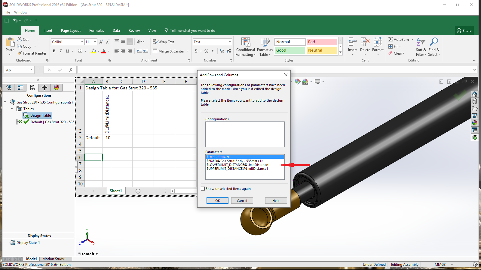Image resolution: width=481 pixels, height=270 pixels.
Task: Click the AutoSum icon
Action: point(390,39)
